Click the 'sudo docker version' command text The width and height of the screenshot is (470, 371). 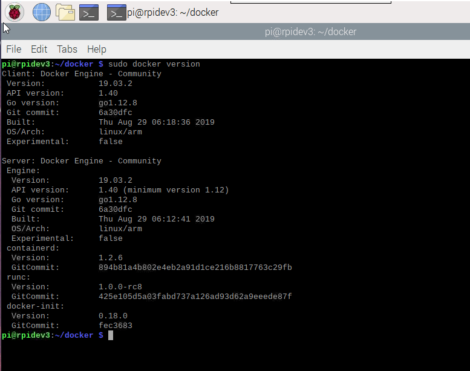coord(154,64)
